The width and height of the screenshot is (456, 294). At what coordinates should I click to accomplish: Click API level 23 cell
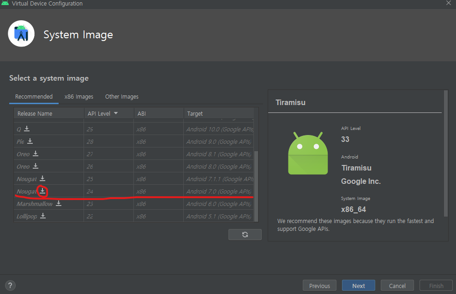point(109,204)
